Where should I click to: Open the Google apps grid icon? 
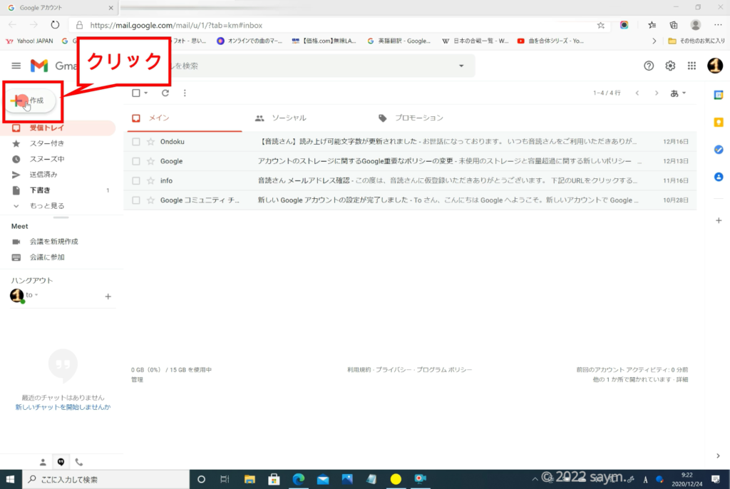(691, 66)
